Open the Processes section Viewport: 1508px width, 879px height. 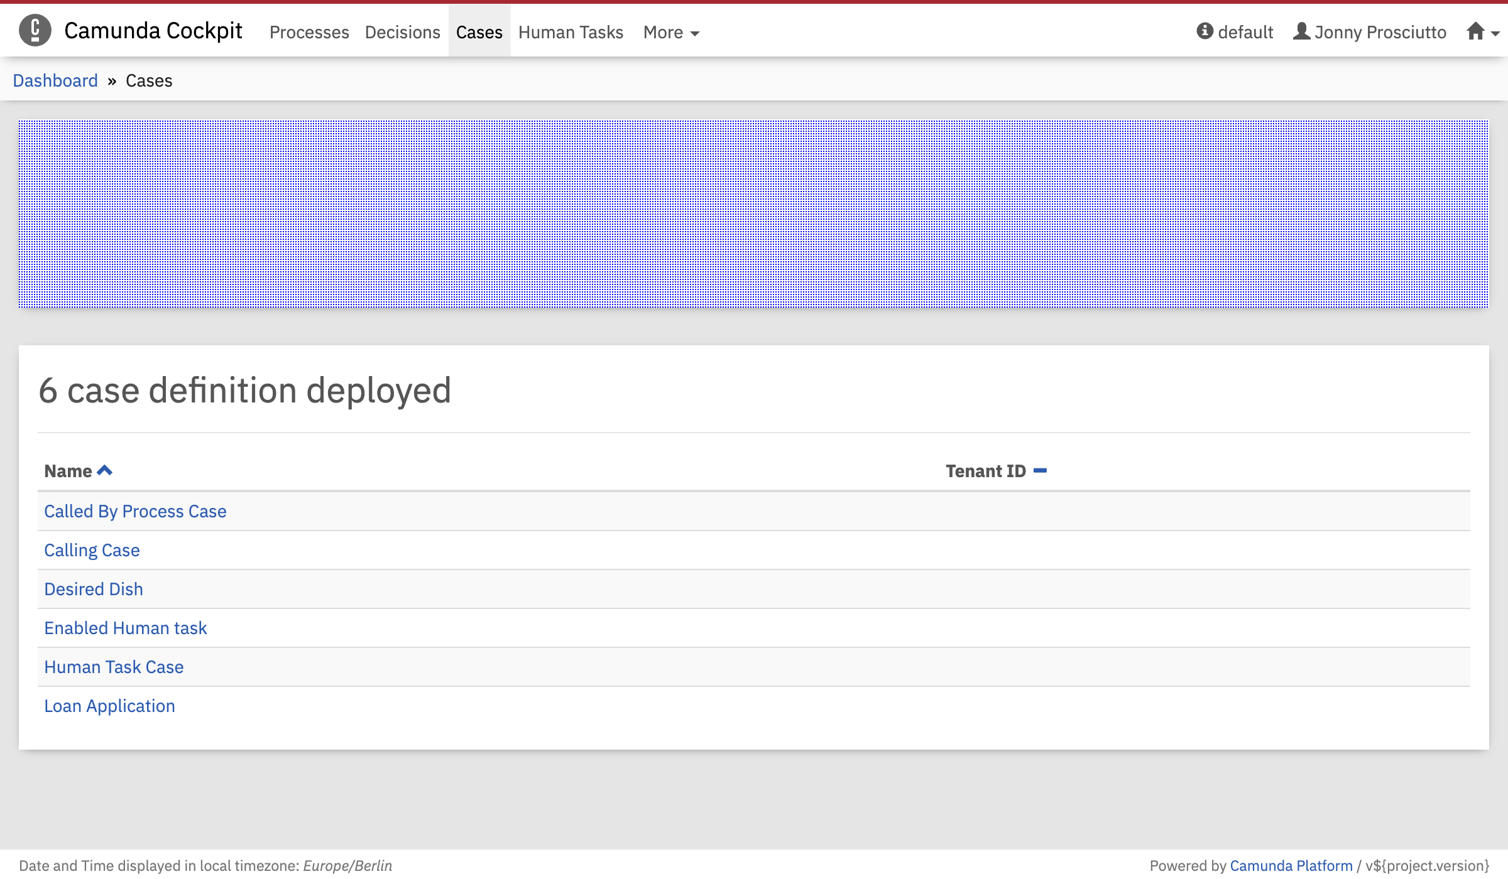pyautogui.click(x=309, y=32)
